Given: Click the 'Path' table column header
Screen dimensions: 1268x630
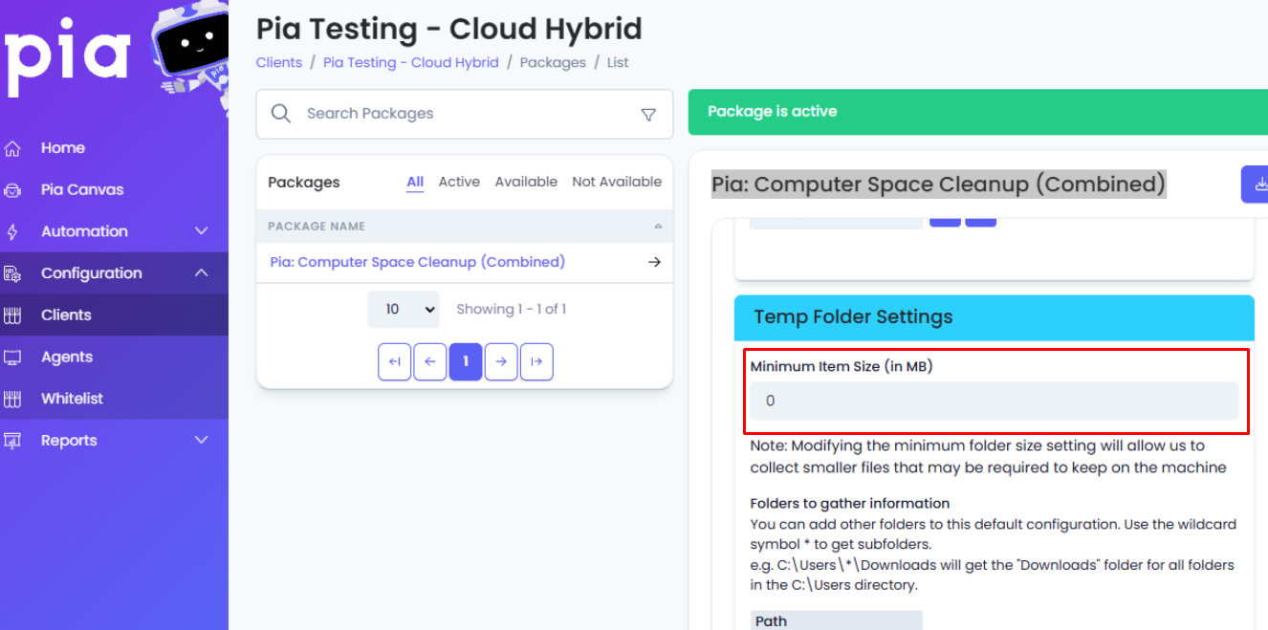Looking at the screenshot, I should (x=836, y=620).
